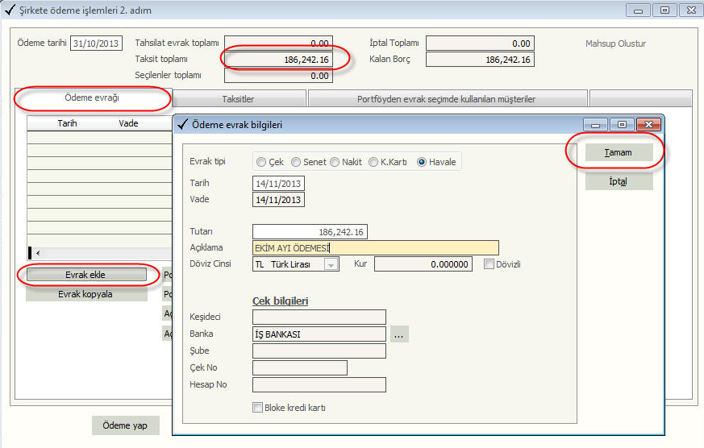Screen dimensions: 704x448
Task: Select the K.Kartı radio button
Action: tap(373, 162)
